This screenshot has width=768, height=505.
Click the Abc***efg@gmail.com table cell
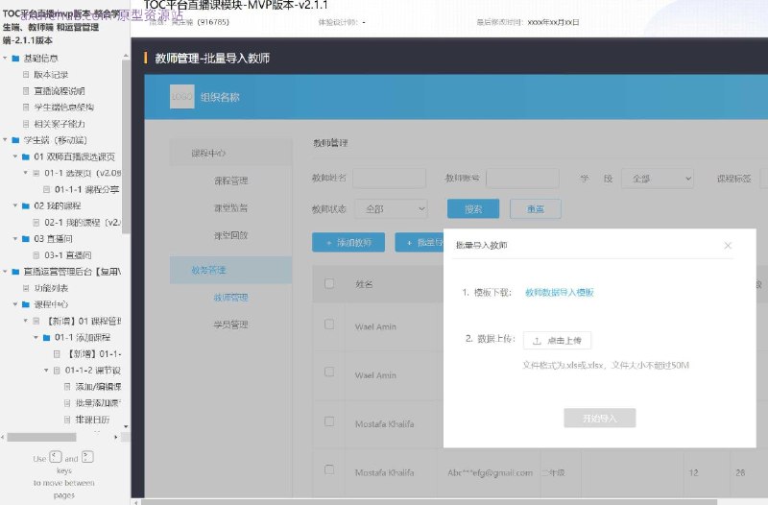point(490,472)
